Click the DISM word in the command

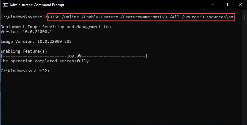54,17
